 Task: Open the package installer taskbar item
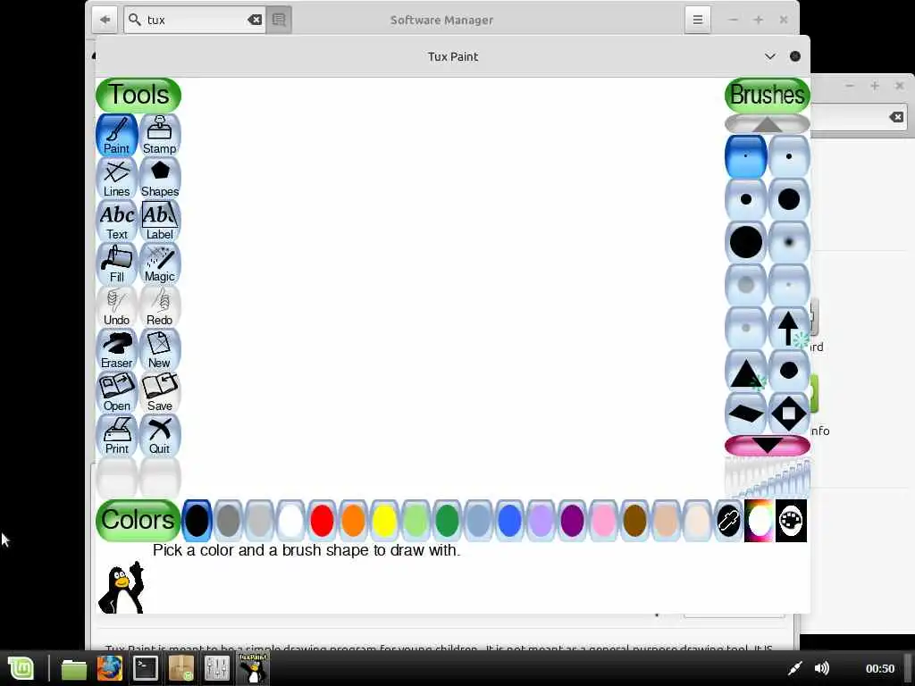[x=181, y=668]
